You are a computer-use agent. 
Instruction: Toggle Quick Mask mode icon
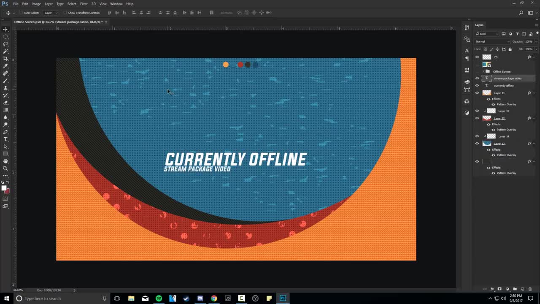[x=5, y=198]
